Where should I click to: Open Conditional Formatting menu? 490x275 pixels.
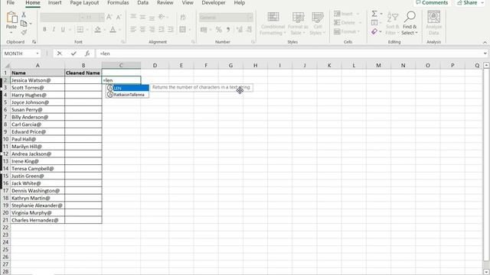click(x=273, y=24)
